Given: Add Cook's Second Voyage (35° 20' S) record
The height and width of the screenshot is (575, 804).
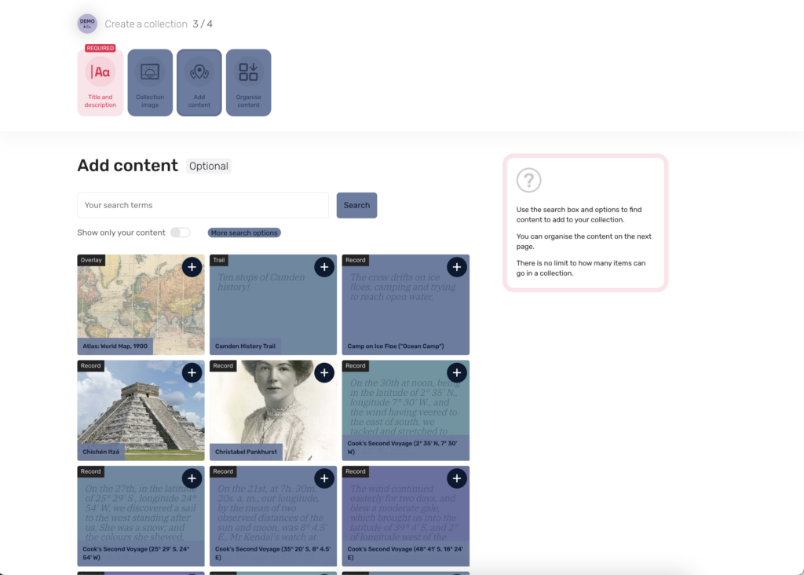Looking at the screenshot, I should tap(324, 478).
